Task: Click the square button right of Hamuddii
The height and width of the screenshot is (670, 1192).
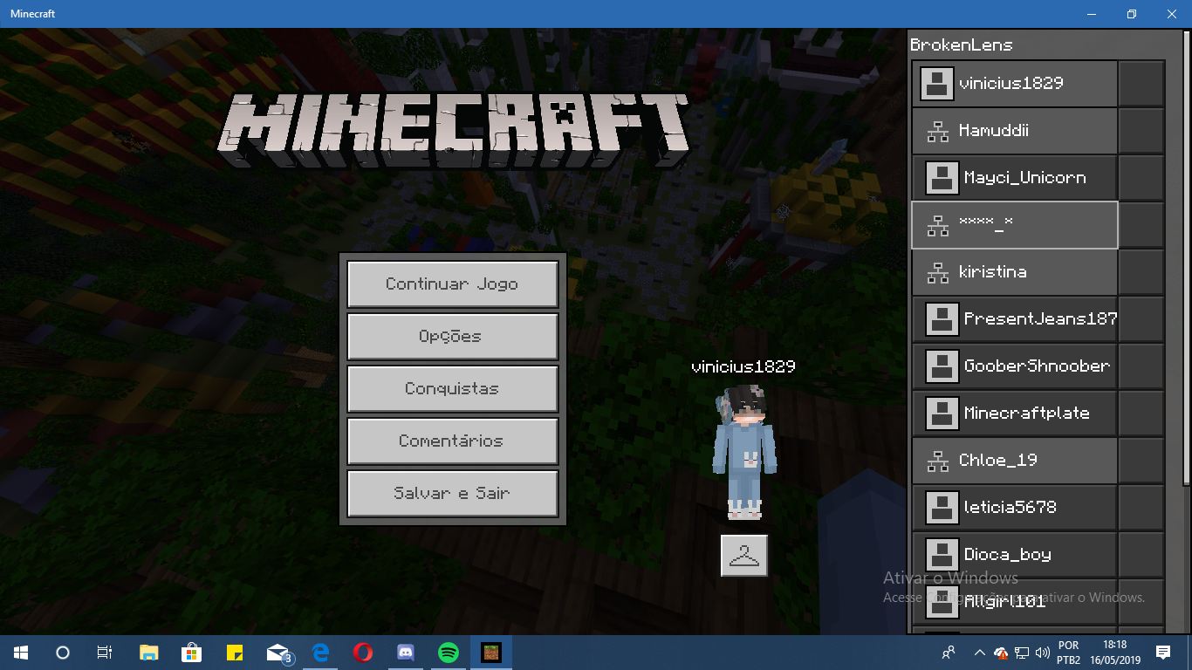Action: click(x=1141, y=131)
